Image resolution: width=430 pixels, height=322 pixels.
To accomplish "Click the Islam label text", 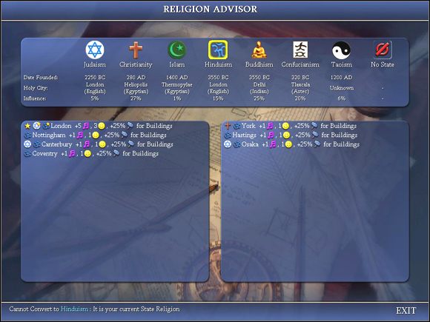I will click(177, 64).
